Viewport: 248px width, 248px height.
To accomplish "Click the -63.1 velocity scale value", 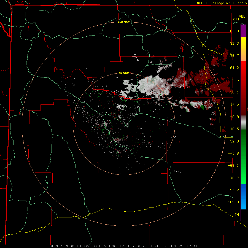I will pyautogui.click(x=233, y=166).
